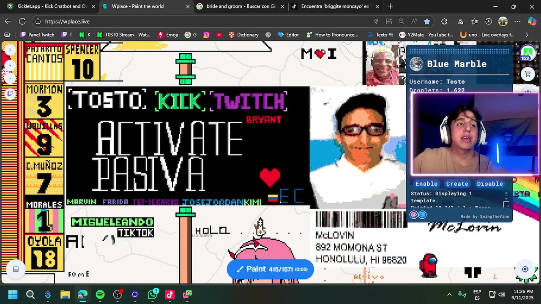The height and width of the screenshot is (304, 541).
Task: Click the locate-me crosshair icon
Action: 525,269
